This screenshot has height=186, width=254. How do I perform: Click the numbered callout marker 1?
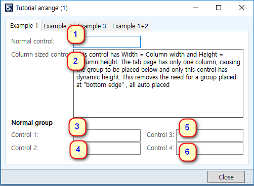point(76,34)
